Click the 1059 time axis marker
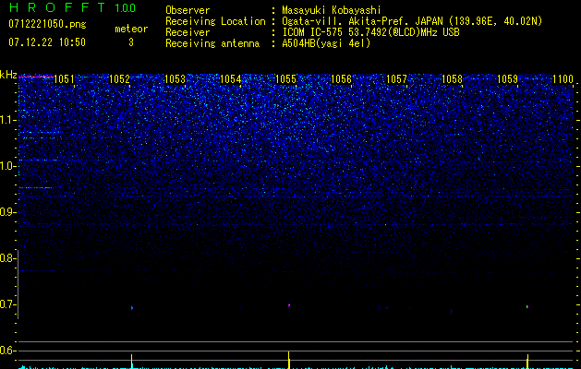Screen dimensions: 581x369 click(x=507, y=79)
